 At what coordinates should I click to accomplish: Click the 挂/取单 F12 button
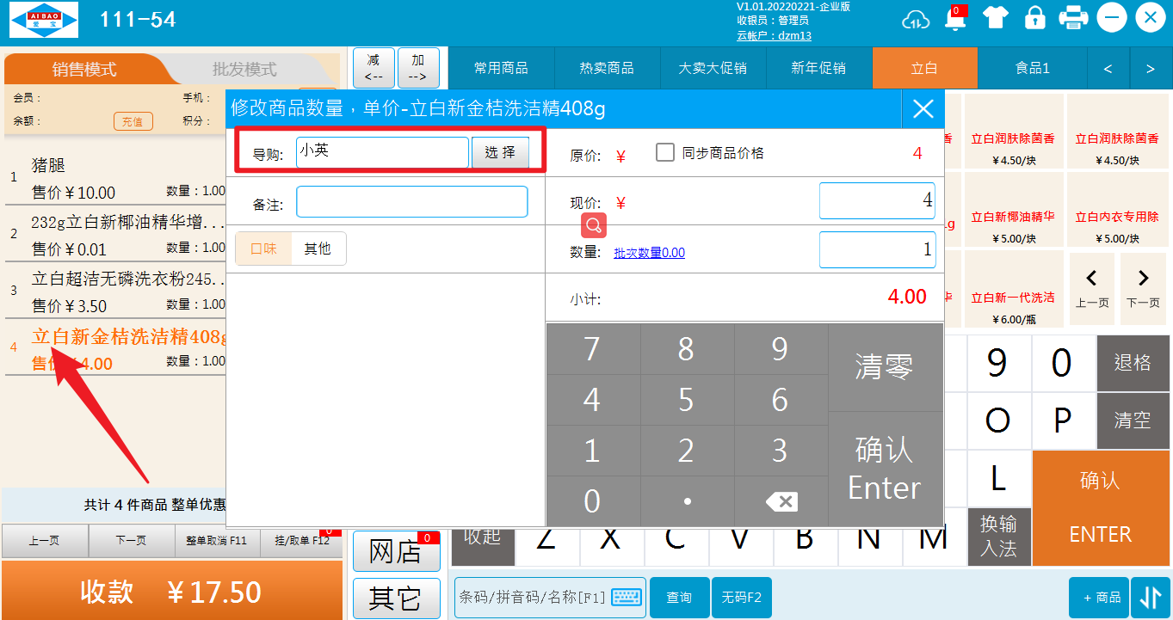301,541
